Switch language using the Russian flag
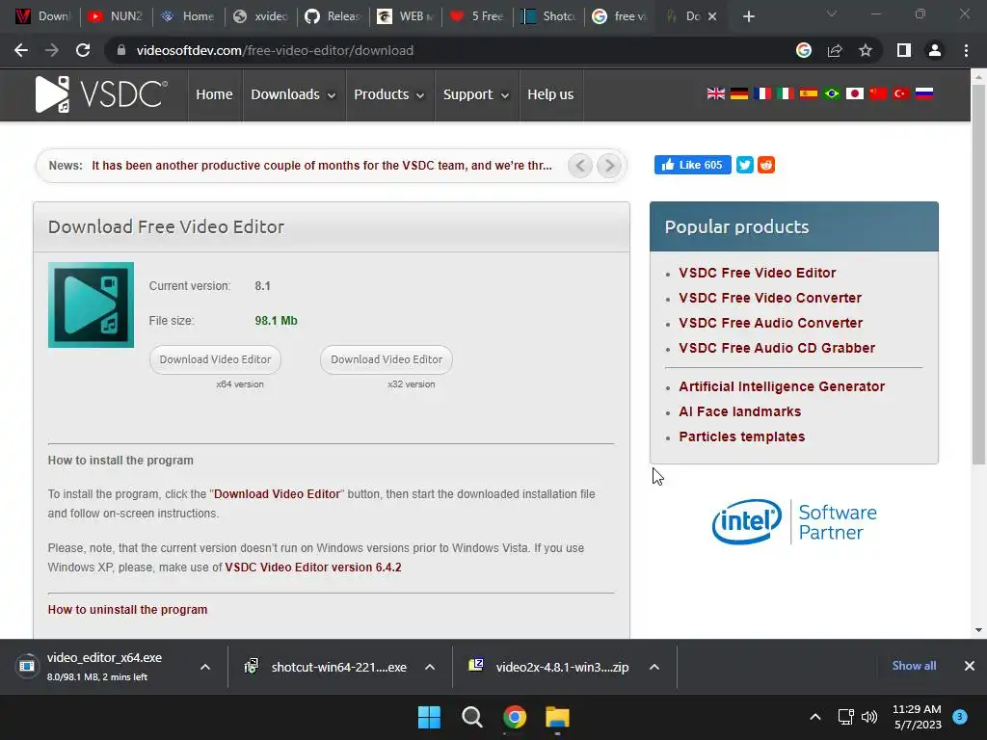 pos(924,93)
